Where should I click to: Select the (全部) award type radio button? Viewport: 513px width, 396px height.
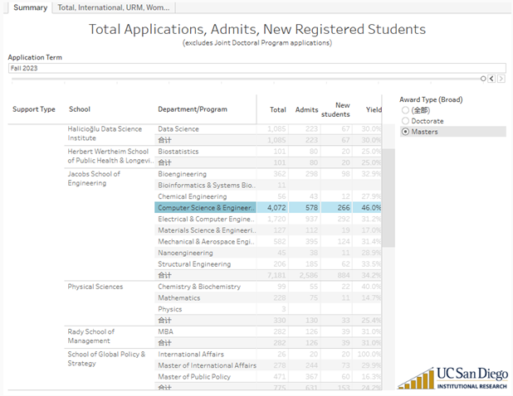(405, 110)
